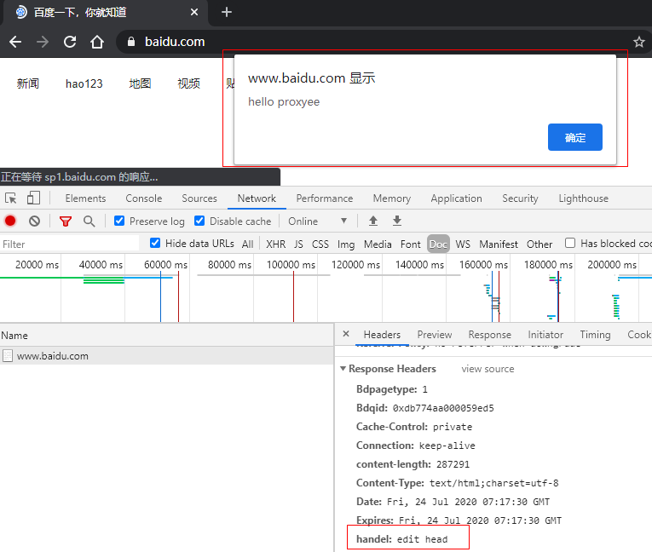Uncheck the Disable cache checkbox
Image resolution: width=652 pixels, height=552 pixels.
[199, 221]
